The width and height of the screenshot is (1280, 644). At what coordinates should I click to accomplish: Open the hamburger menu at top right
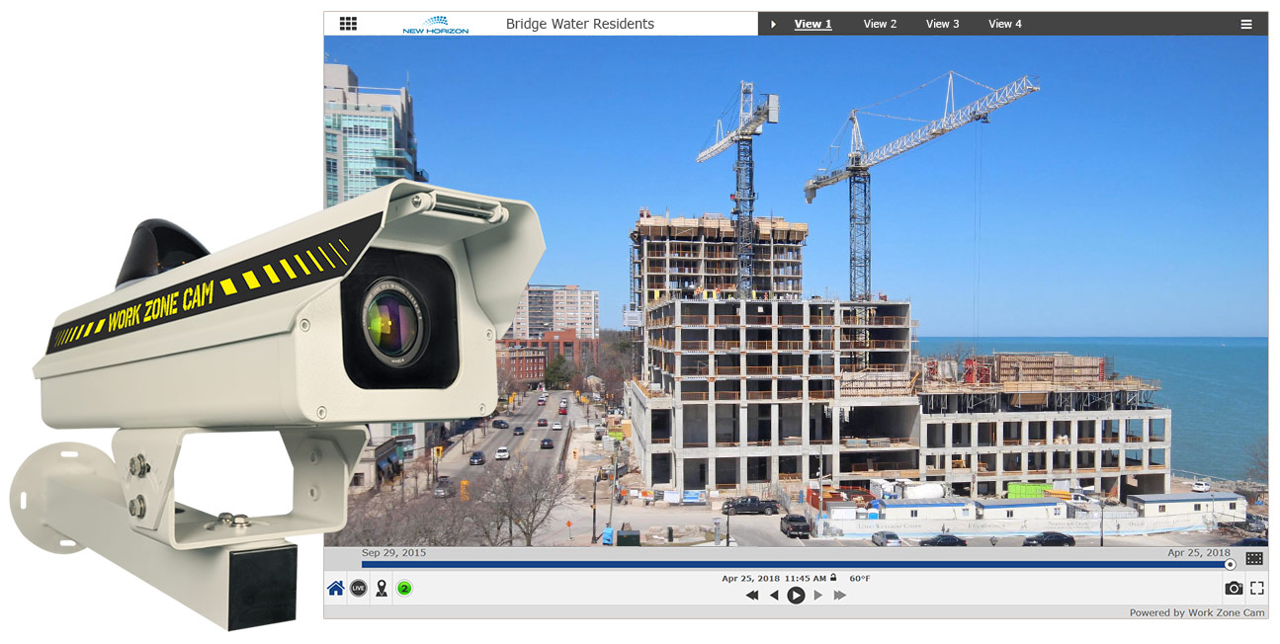tap(1247, 24)
